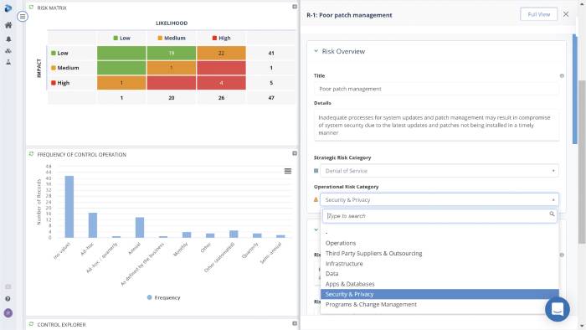Click the Strategic Risk Category color square
This screenshot has height=330, width=586.
pyautogui.click(x=316, y=171)
